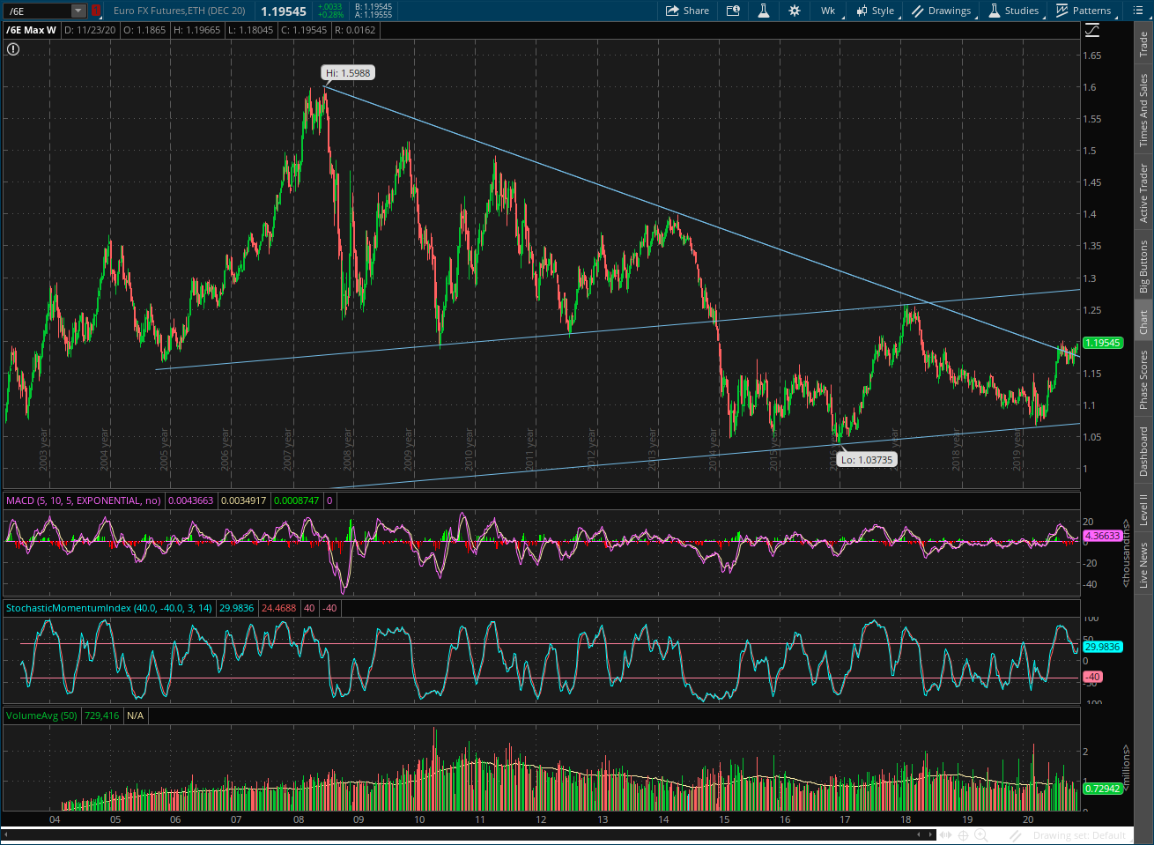Image resolution: width=1154 pixels, height=845 pixels.
Task: Click the green 0.72942 volume value tag
Action: 1103,789
